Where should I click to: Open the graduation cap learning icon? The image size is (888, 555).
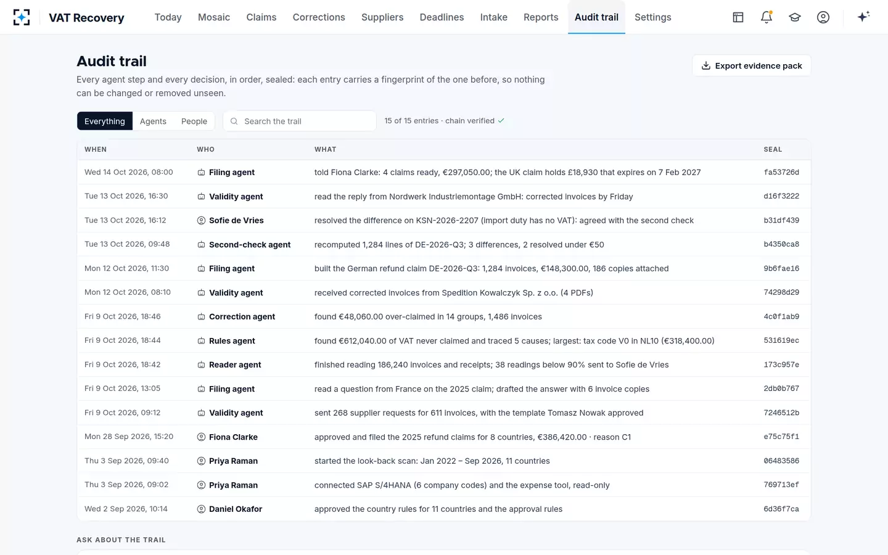click(x=795, y=17)
